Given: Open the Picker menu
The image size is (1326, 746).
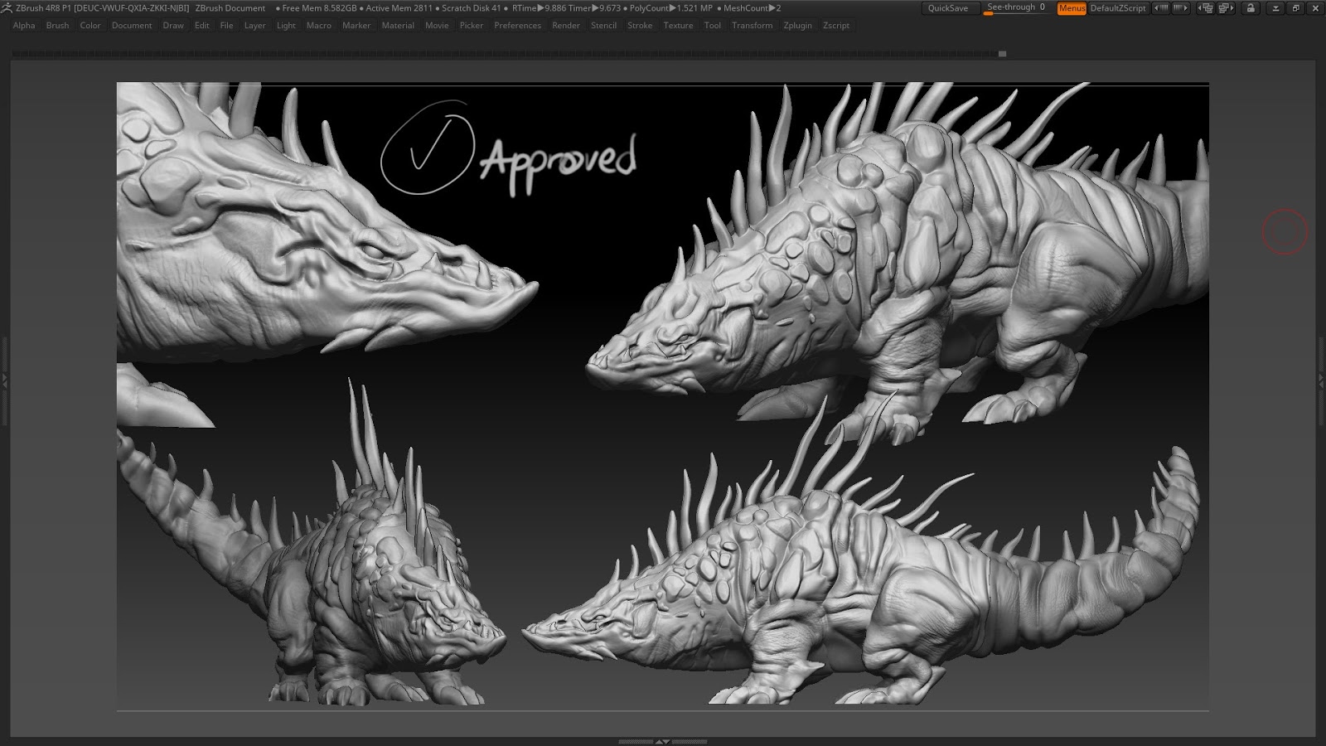Looking at the screenshot, I should click(x=472, y=26).
